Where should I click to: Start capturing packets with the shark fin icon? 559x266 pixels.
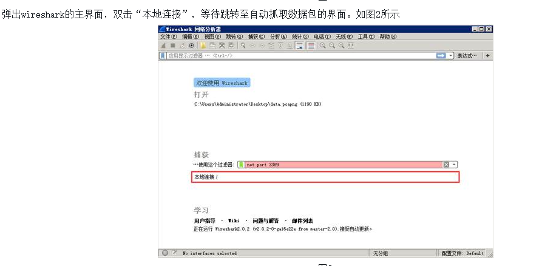click(163, 46)
